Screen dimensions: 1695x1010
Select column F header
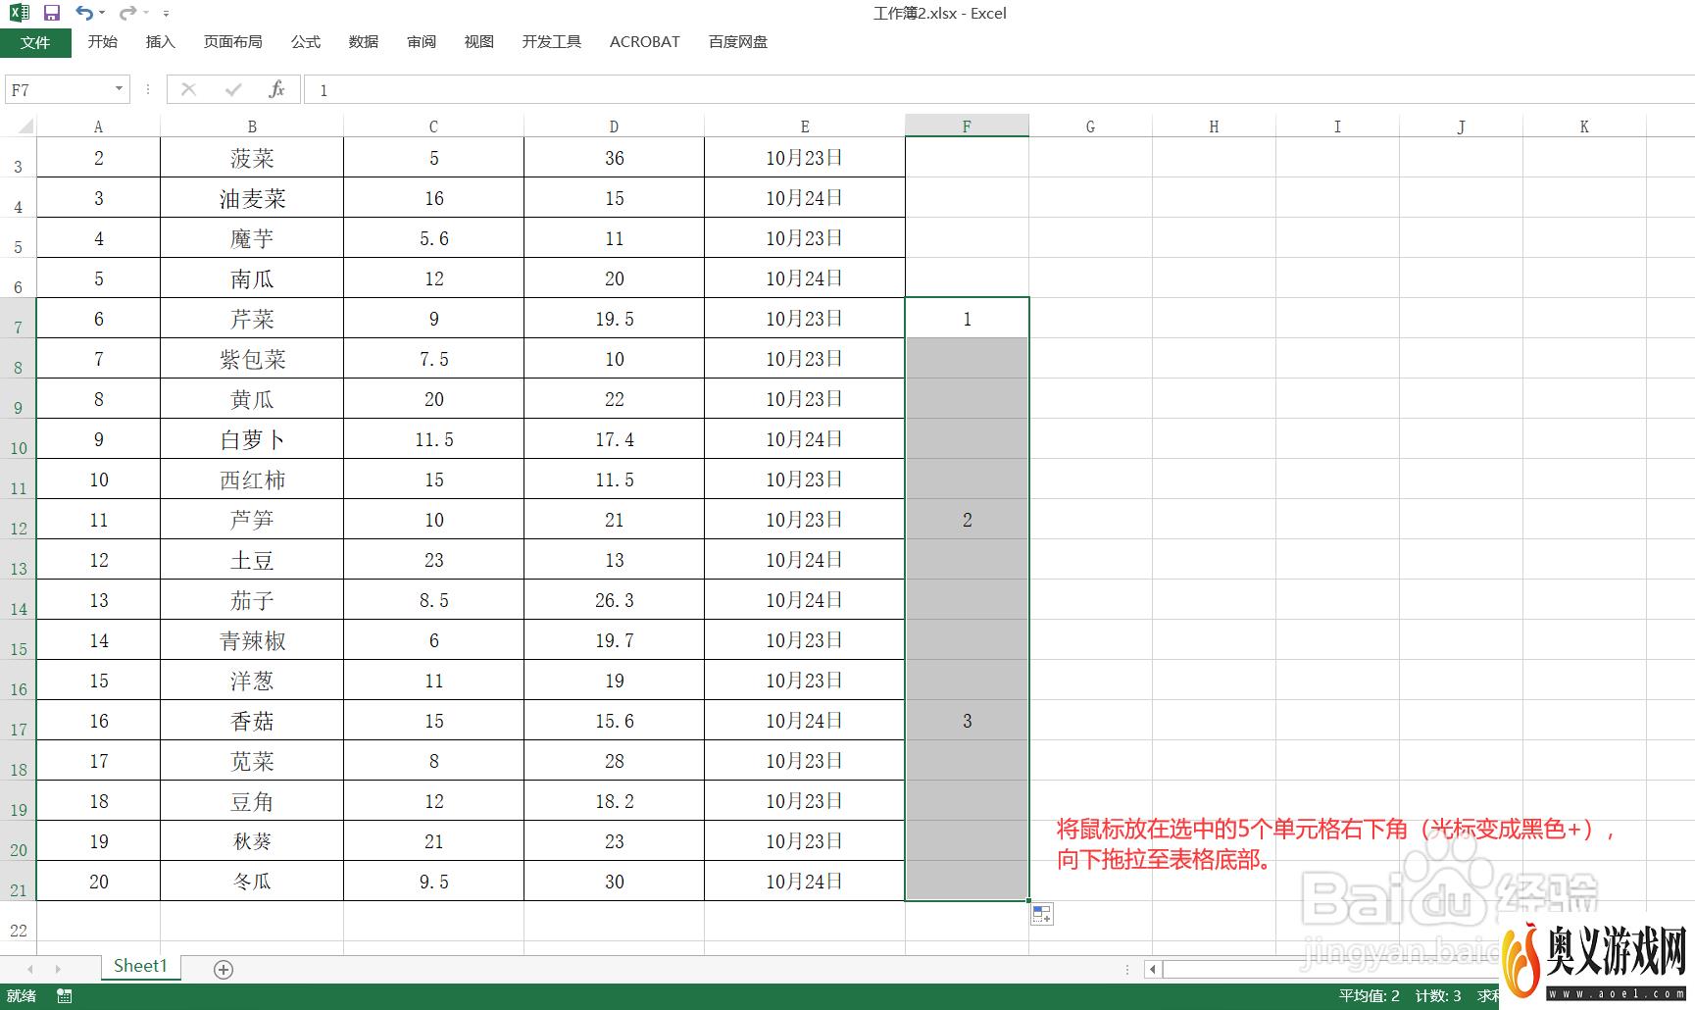pyautogui.click(x=967, y=126)
